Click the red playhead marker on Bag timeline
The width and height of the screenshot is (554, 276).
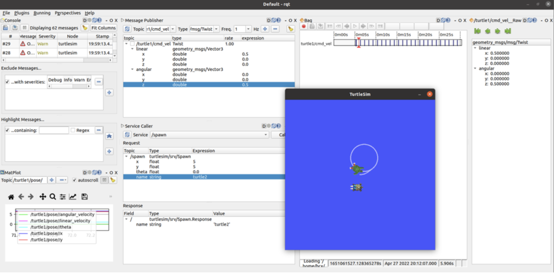358,43
